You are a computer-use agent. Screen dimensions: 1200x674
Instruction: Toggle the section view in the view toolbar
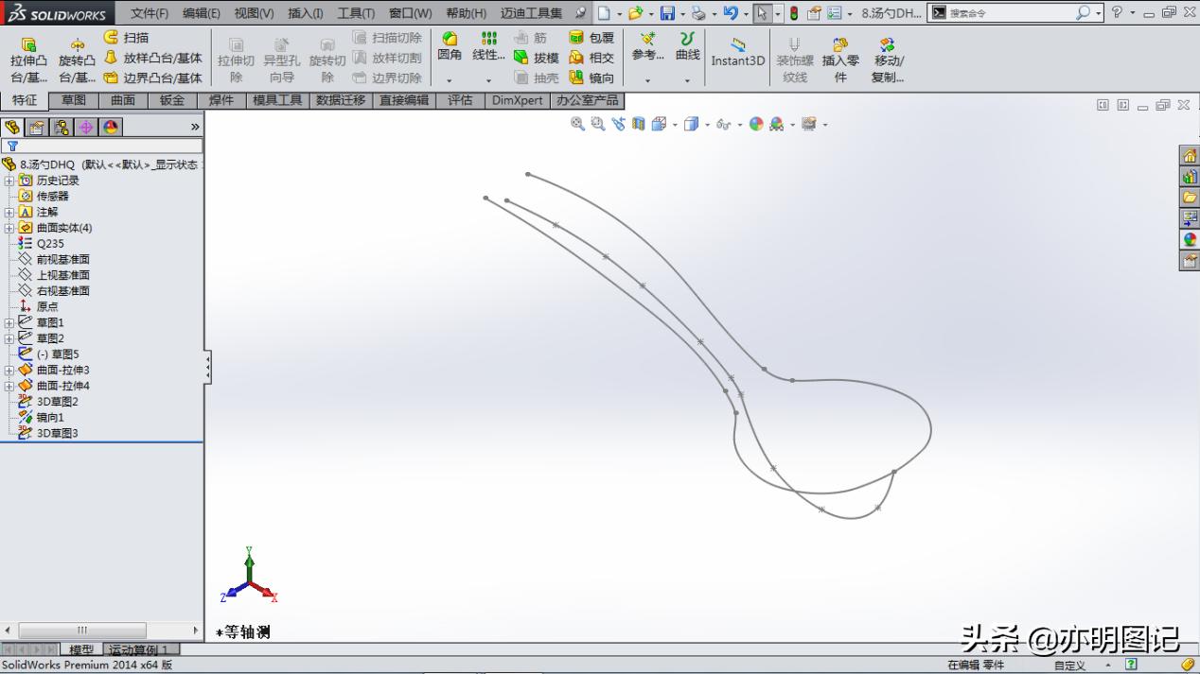pyautogui.click(x=639, y=124)
